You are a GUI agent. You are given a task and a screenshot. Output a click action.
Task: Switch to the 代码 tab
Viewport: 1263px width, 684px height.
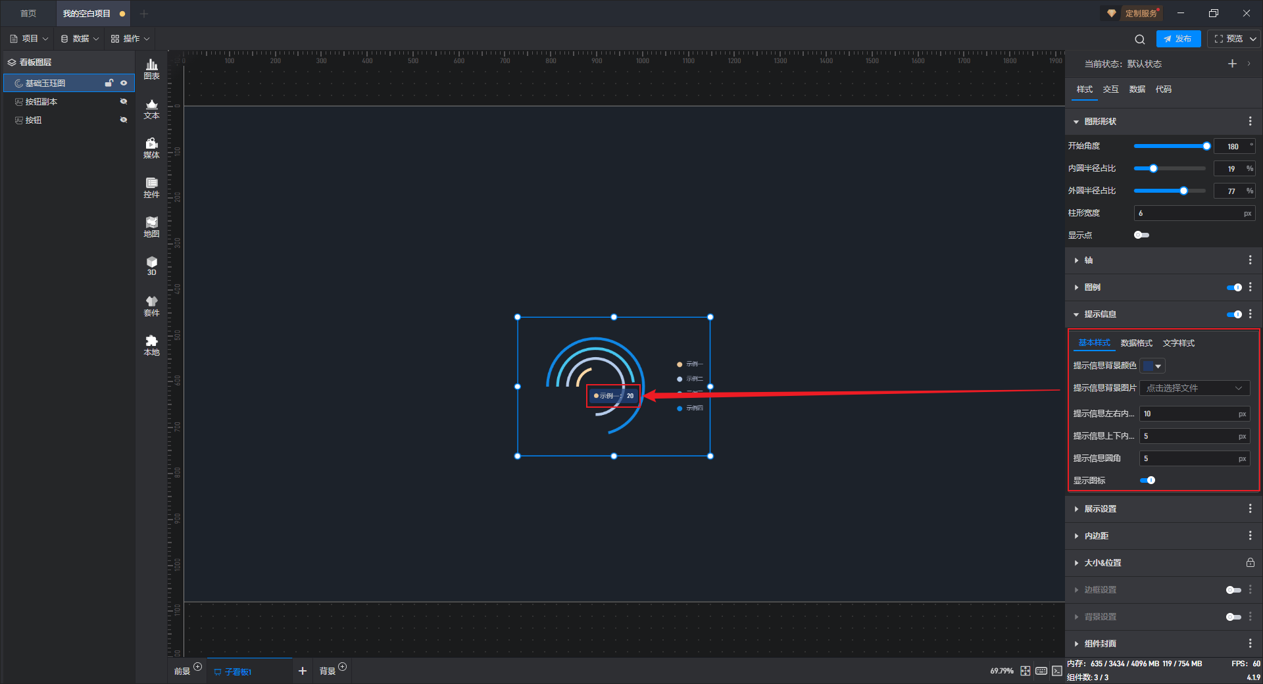pos(1164,89)
